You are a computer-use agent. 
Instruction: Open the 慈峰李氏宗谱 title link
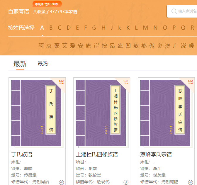pyautogui.click(x=156, y=155)
